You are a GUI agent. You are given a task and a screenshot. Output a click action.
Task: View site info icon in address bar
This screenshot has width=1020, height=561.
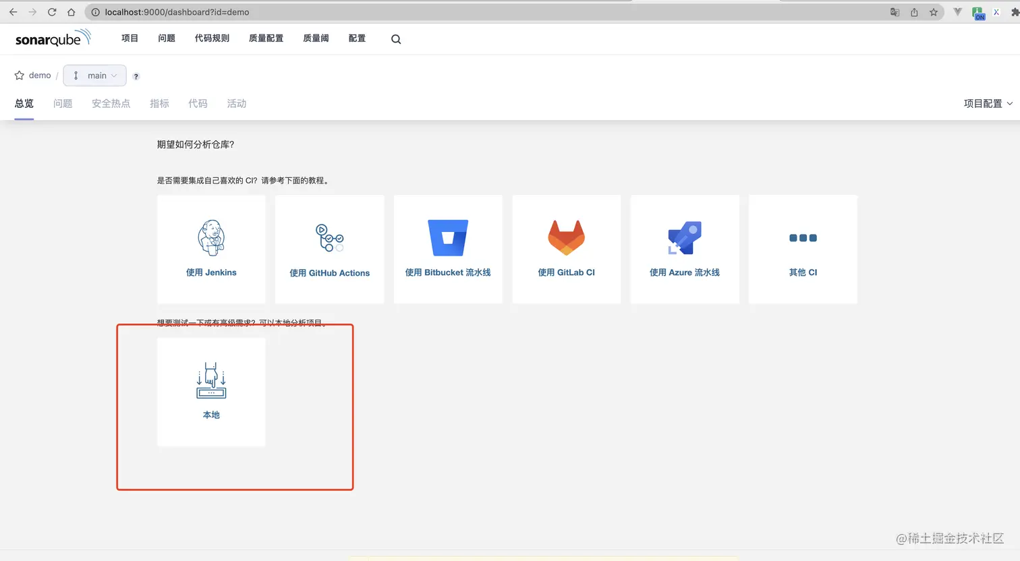(x=95, y=12)
